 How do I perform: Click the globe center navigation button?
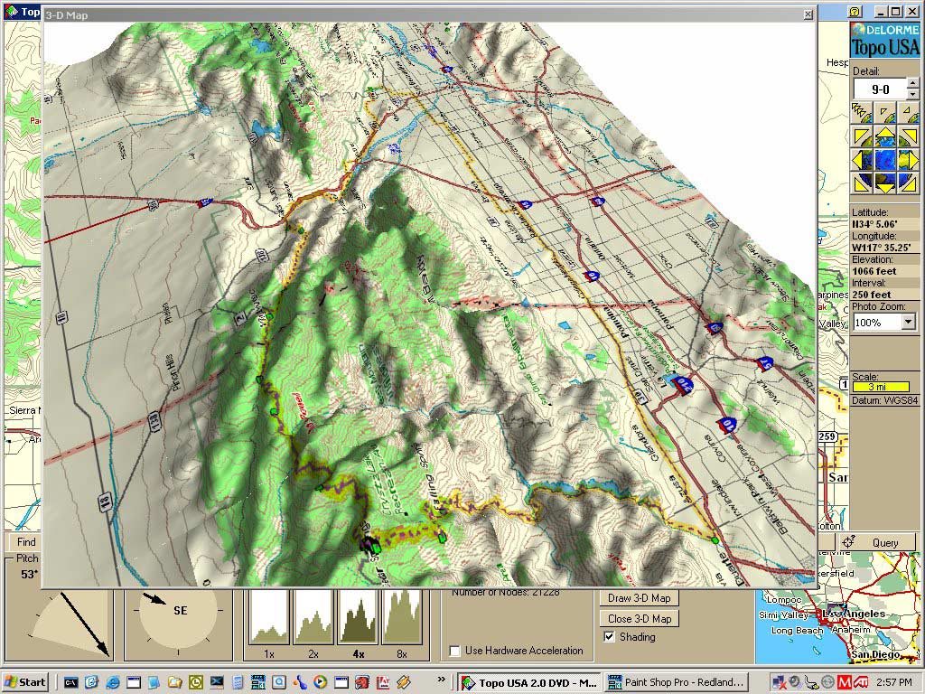click(885, 161)
